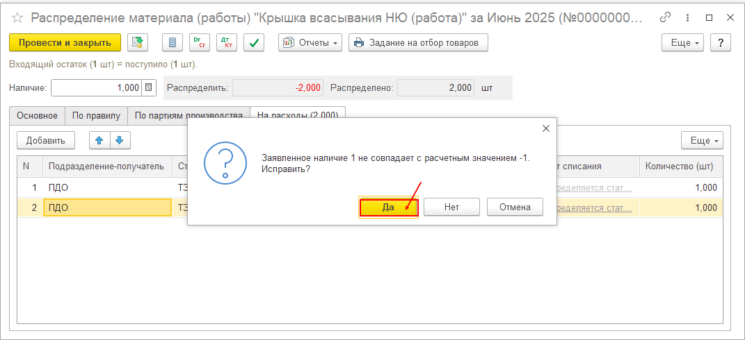Click the green checkmark post icon
Screen dimensions: 745x340
pos(255,43)
